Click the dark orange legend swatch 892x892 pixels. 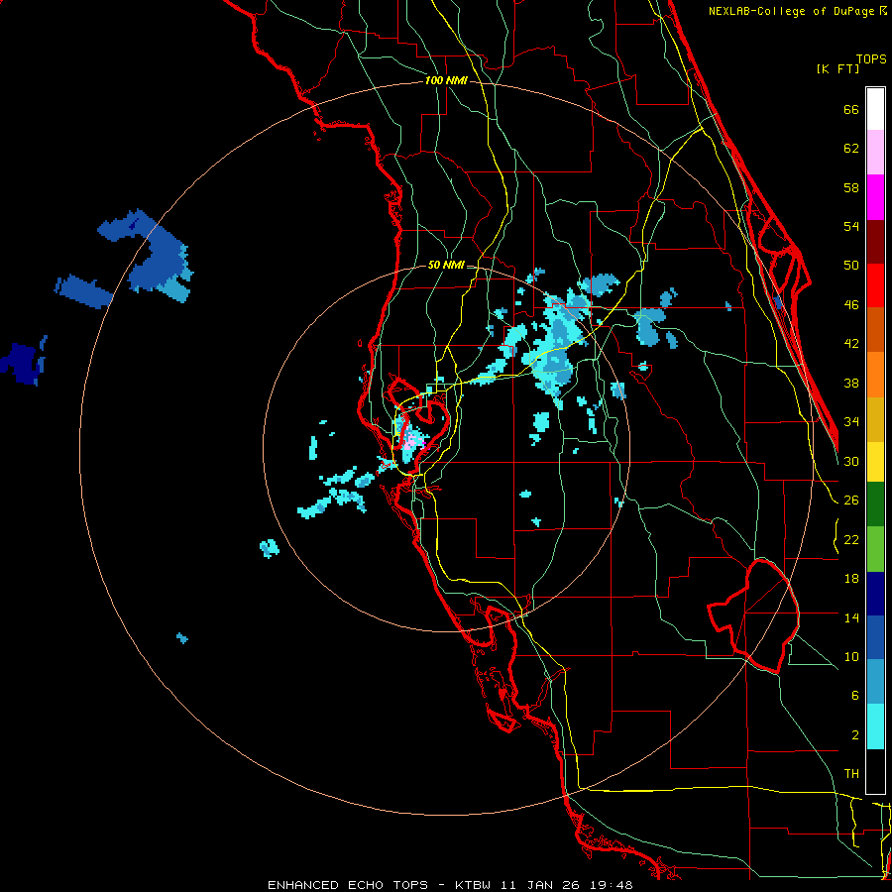(x=875, y=330)
